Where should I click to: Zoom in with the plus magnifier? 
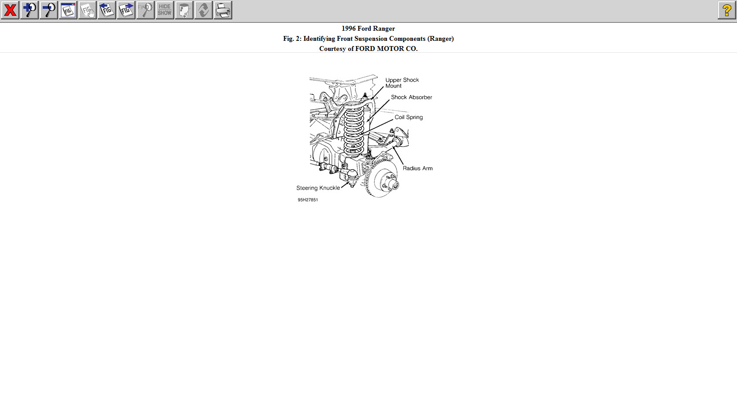click(29, 10)
